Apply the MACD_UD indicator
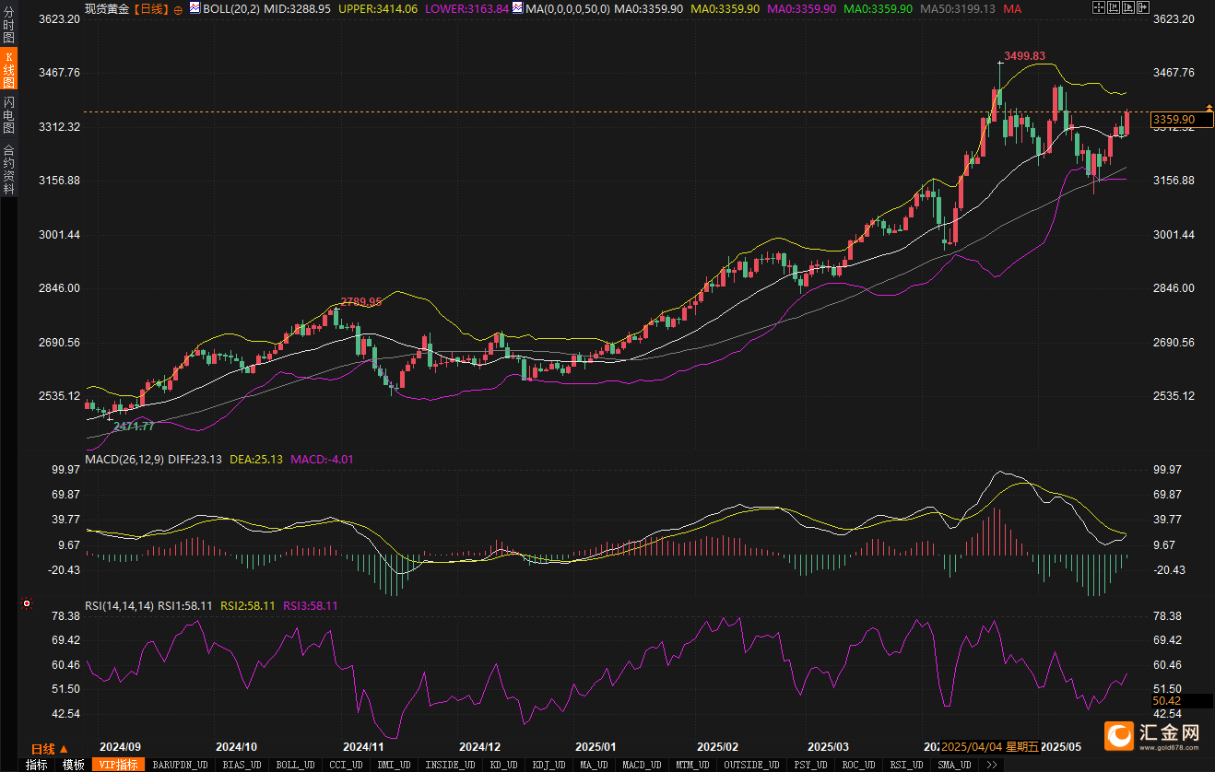 point(641,765)
